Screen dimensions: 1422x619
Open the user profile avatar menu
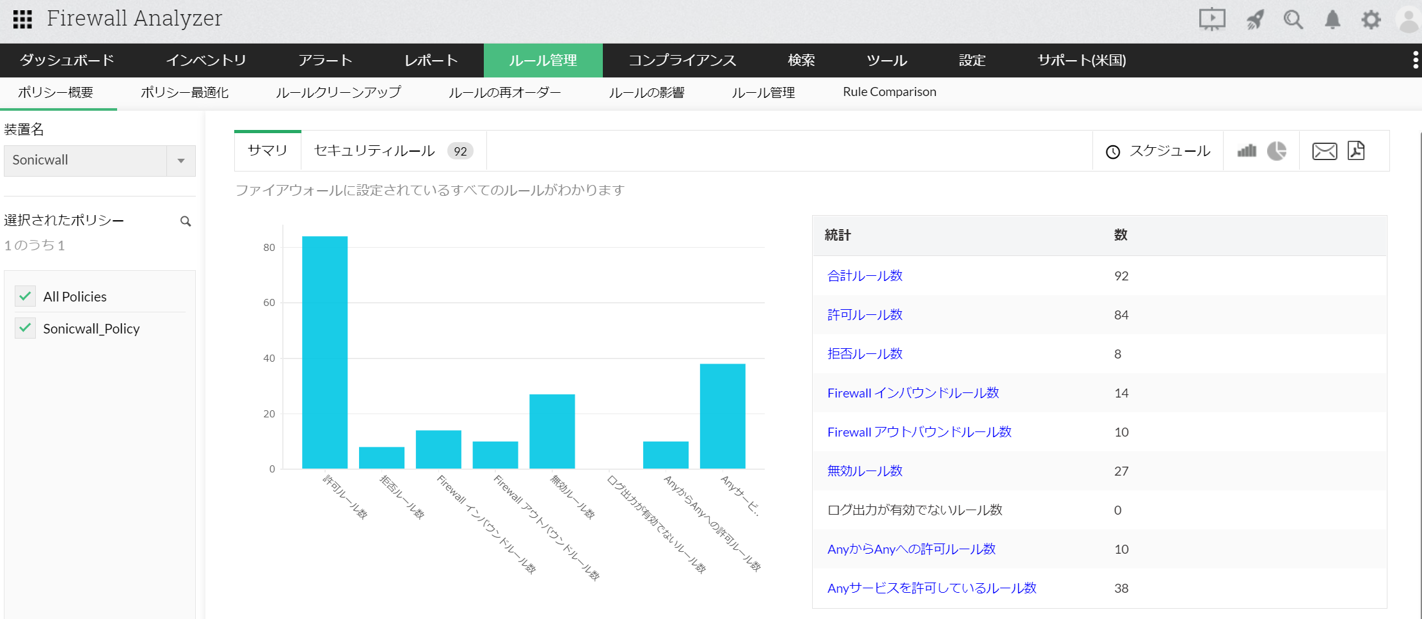pyautogui.click(x=1409, y=20)
